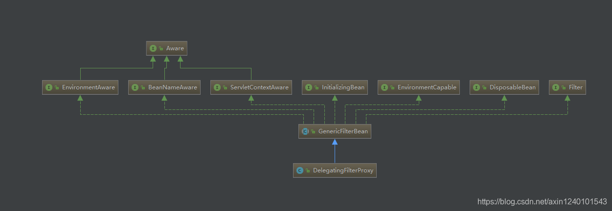Click the lock icon beside DelegatingFilterProxy
The image size is (612, 211).
(308, 171)
